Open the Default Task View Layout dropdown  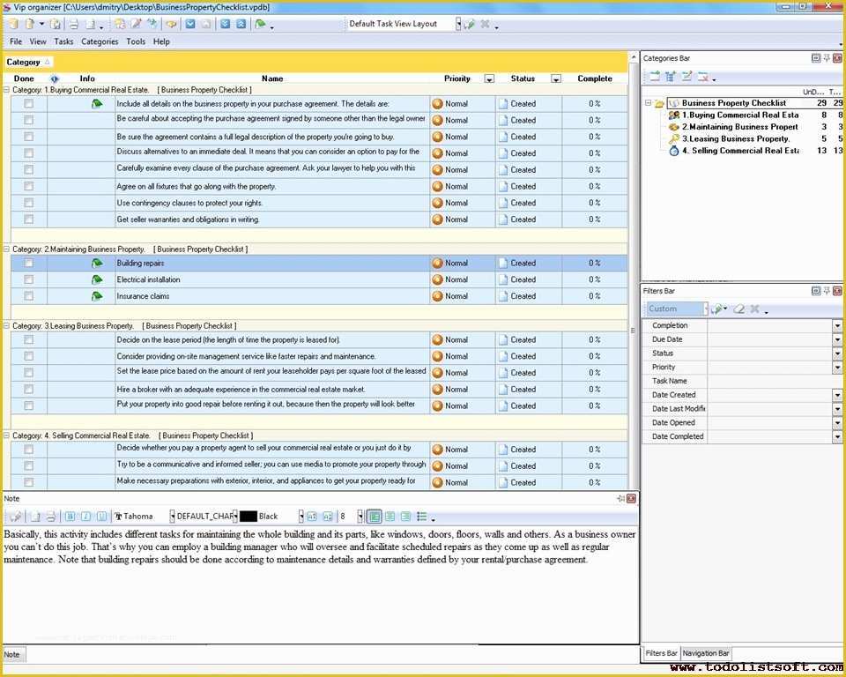coord(458,24)
